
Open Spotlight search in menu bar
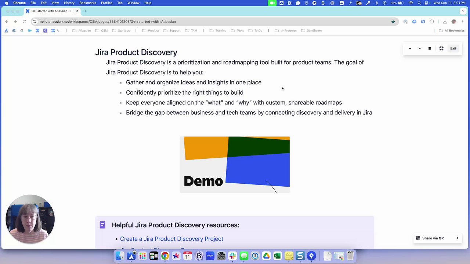419,3
